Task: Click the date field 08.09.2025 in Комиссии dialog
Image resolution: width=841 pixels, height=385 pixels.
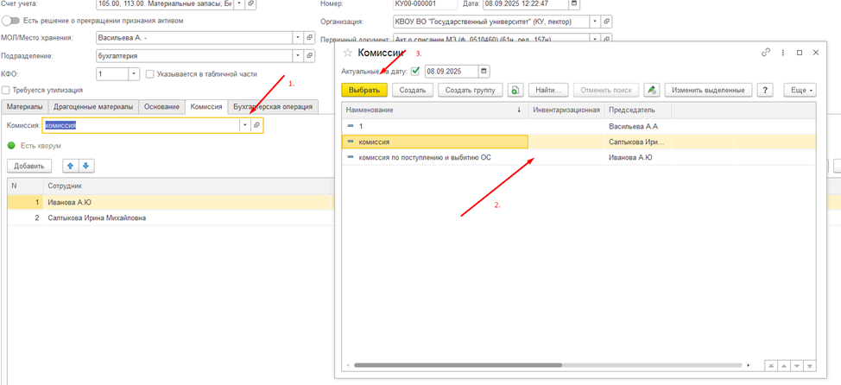Action: [x=451, y=72]
